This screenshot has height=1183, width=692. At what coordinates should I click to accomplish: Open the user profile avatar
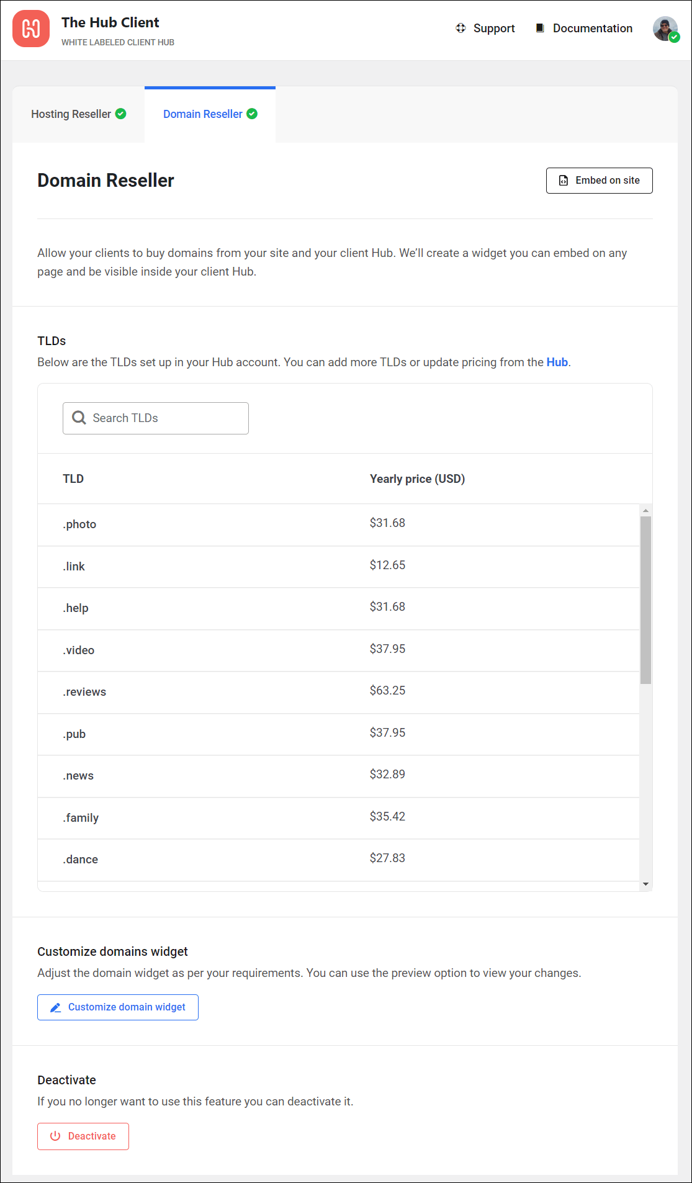point(665,29)
